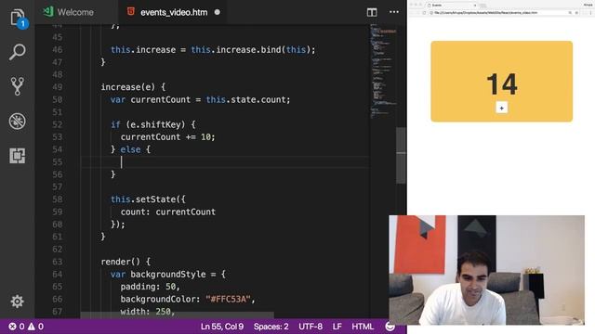Open the Explorer files icon

tap(18, 18)
